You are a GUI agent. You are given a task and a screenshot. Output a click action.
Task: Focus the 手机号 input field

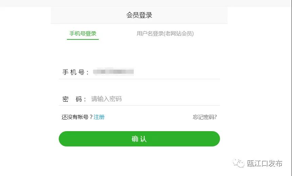coord(153,72)
